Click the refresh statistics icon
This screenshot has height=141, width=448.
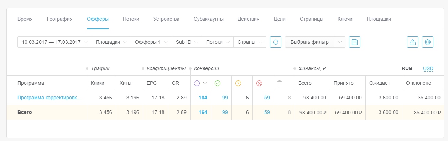(x=276, y=42)
